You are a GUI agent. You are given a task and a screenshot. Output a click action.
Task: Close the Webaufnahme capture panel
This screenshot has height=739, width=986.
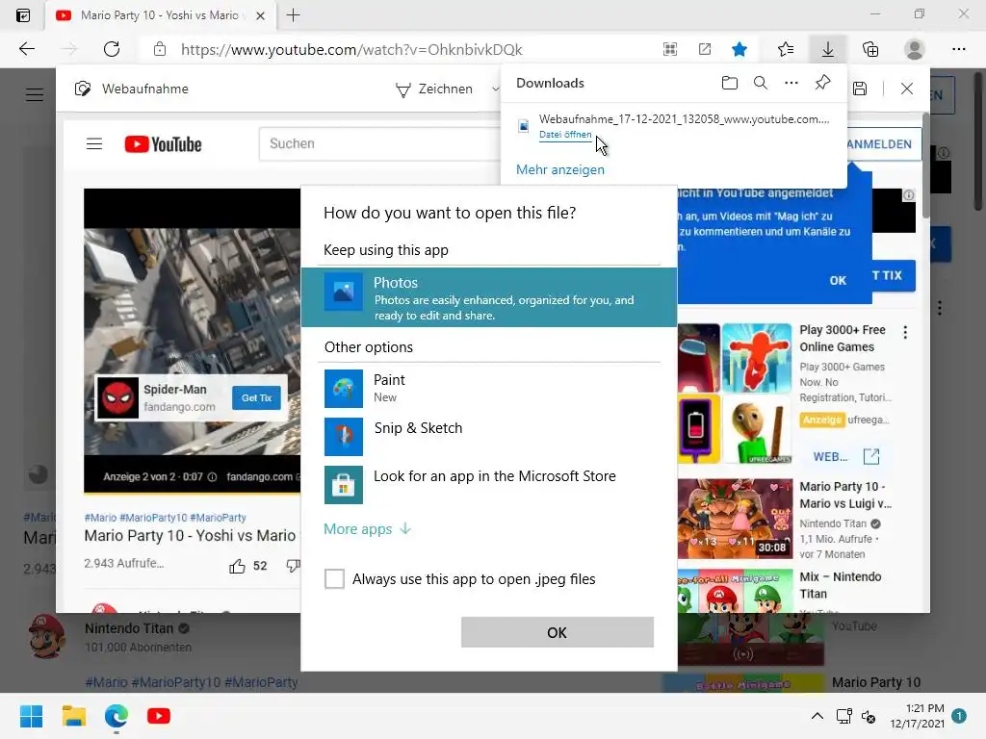click(x=907, y=89)
